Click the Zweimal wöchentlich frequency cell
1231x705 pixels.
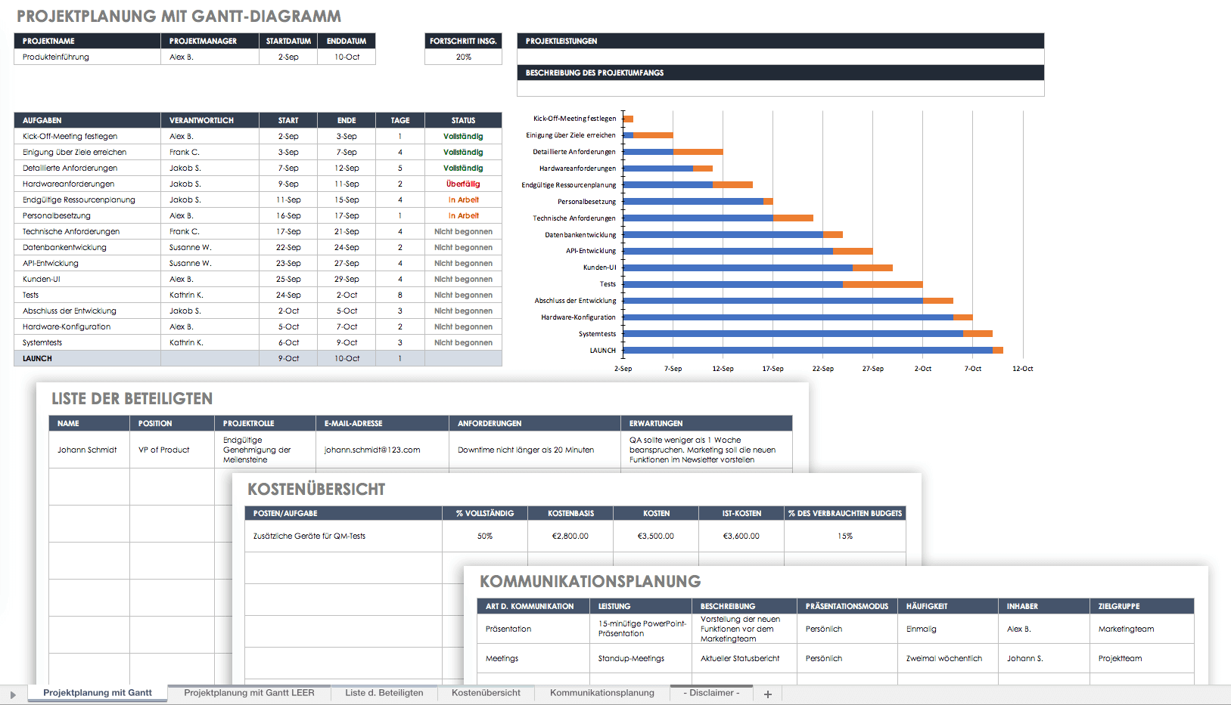pos(944,659)
